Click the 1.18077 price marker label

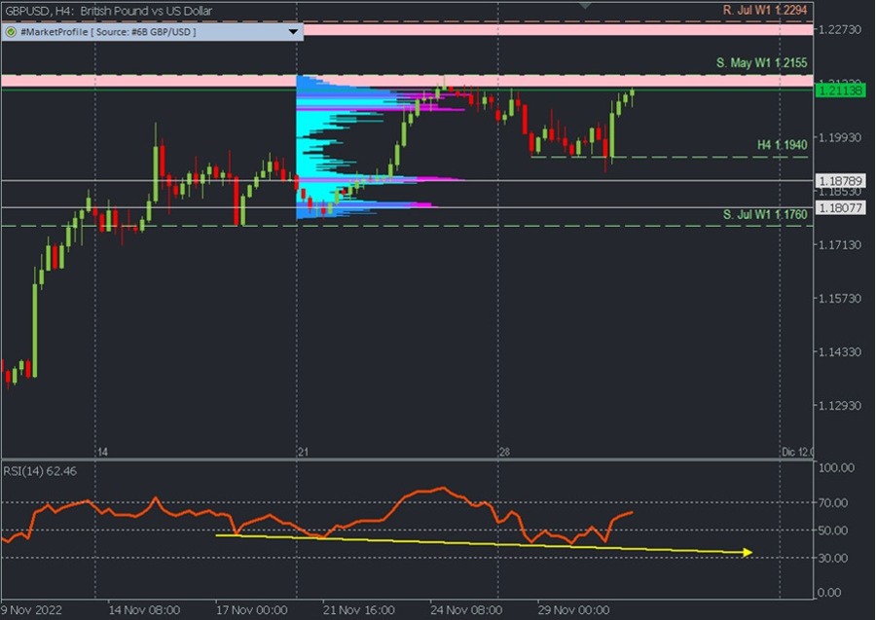pyautogui.click(x=839, y=206)
